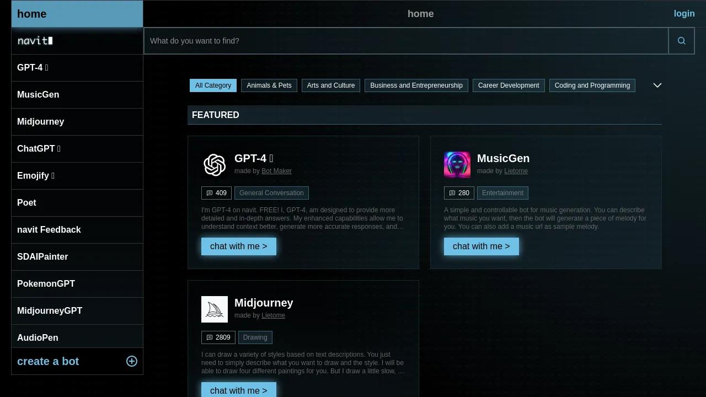Open the Midjourney sailboat logo thumbnail
The height and width of the screenshot is (397, 706).
(x=215, y=309)
